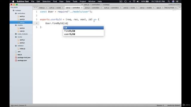Close the user.js — models tab
This screenshot has width=191, height=107.
point(154,8)
